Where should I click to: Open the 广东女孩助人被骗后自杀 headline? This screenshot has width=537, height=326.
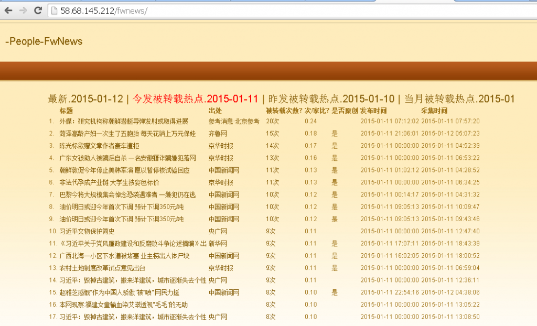point(127,158)
